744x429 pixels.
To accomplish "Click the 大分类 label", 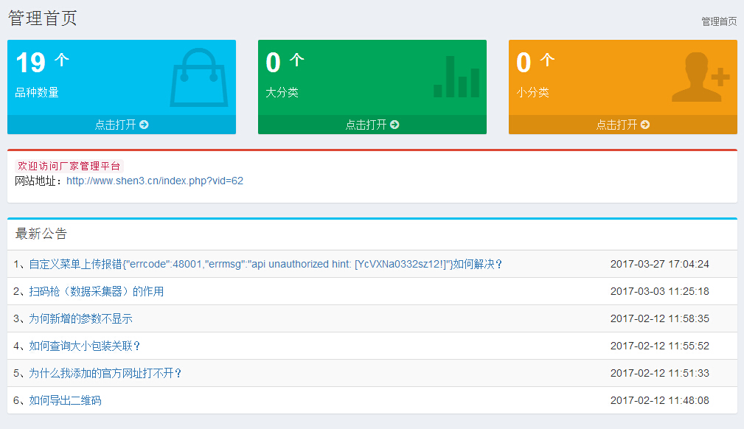I will (282, 93).
